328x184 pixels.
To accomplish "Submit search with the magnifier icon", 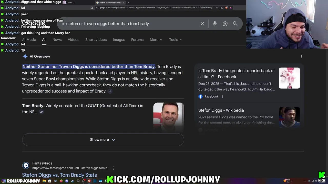I will pyautogui.click(x=235, y=24).
